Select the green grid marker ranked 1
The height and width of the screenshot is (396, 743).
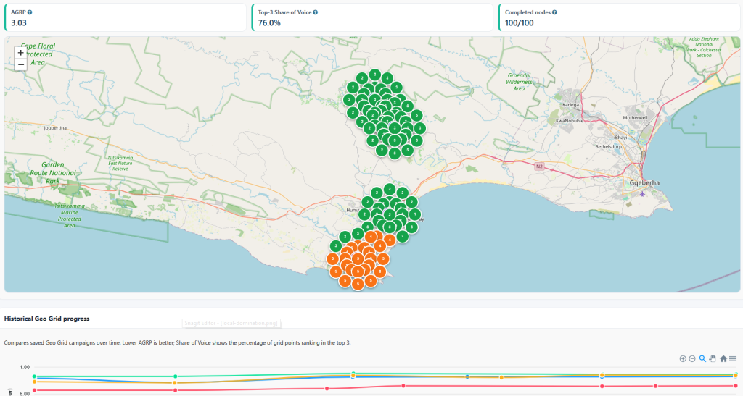pos(414,214)
